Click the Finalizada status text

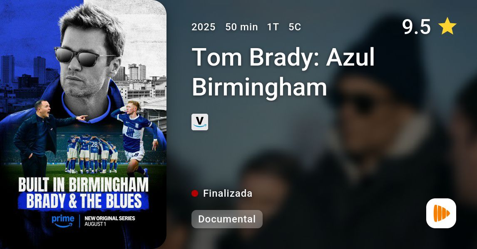(x=228, y=193)
